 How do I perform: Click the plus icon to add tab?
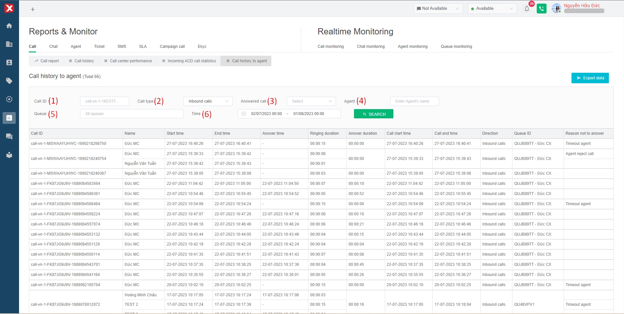pos(32,10)
